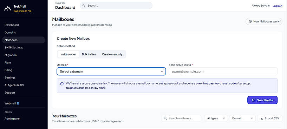The image size is (287, 129).
Task: Open the Select a domain dropdown
Action: point(111,72)
